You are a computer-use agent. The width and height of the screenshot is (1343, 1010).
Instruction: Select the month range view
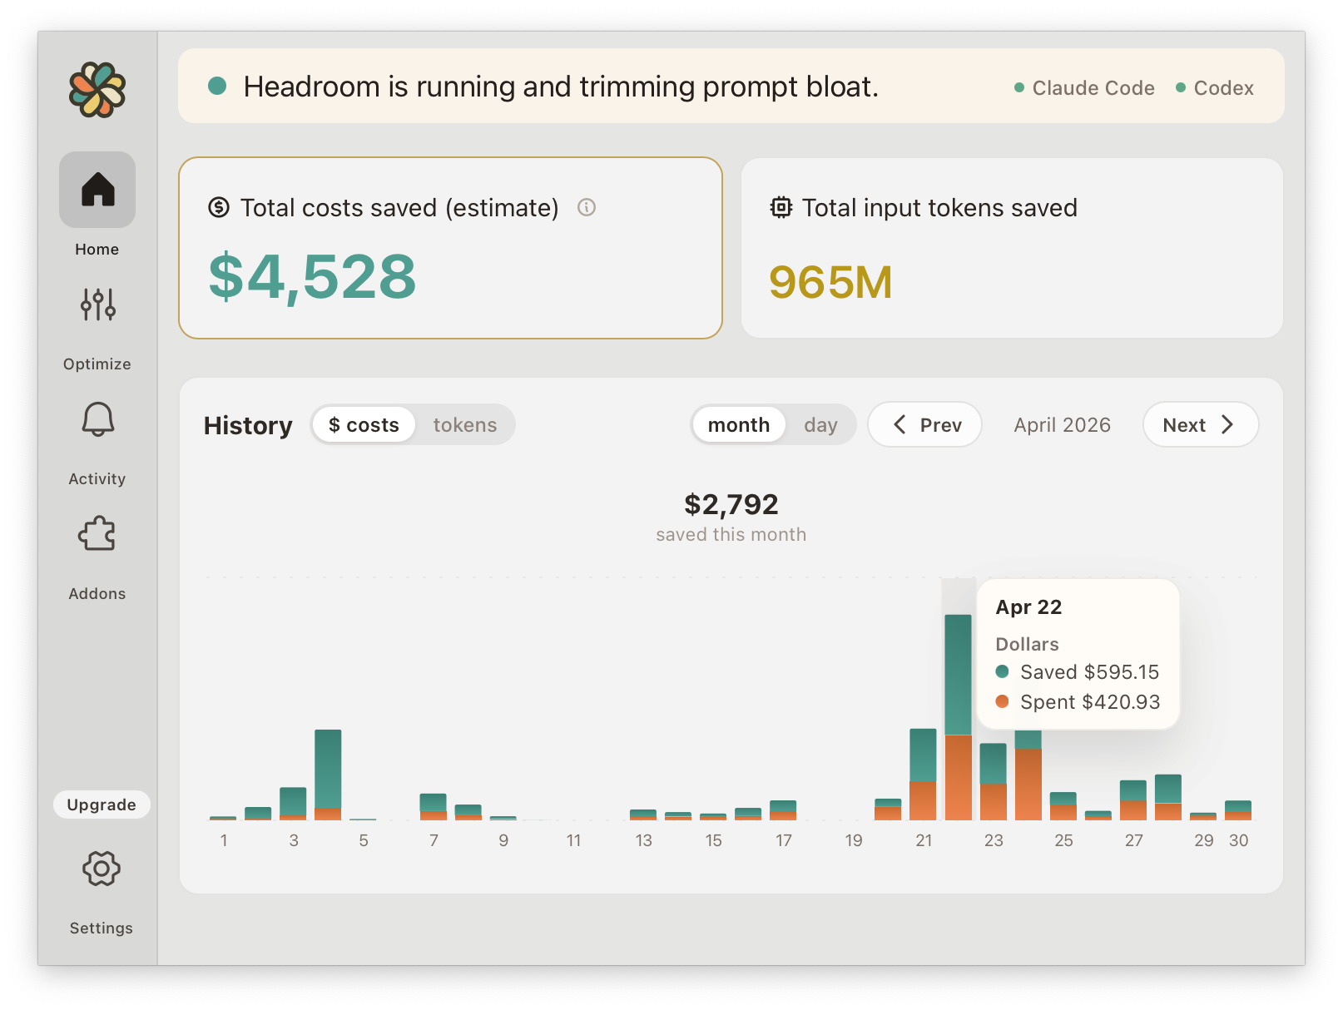(739, 425)
